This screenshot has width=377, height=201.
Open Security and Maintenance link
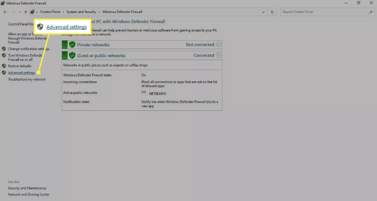[x=27, y=188]
